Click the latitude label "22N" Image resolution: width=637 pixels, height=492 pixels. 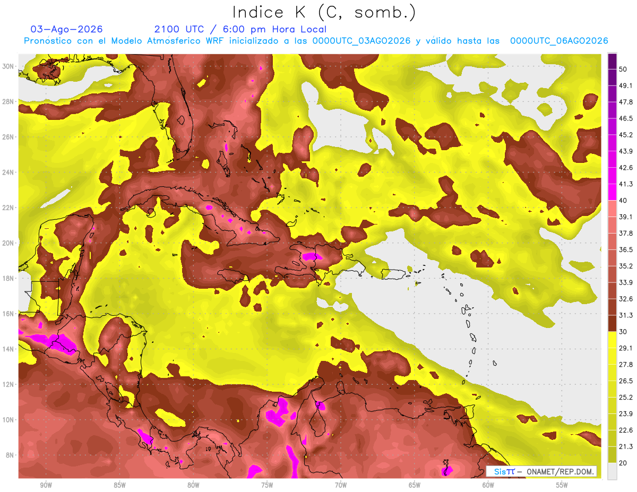click(8, 208)
